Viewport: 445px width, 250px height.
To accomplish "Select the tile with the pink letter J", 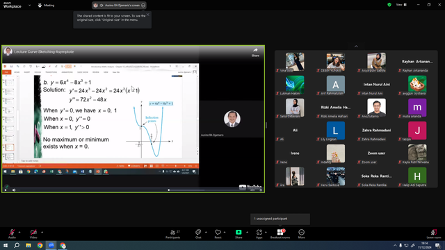I will [417, 131].
